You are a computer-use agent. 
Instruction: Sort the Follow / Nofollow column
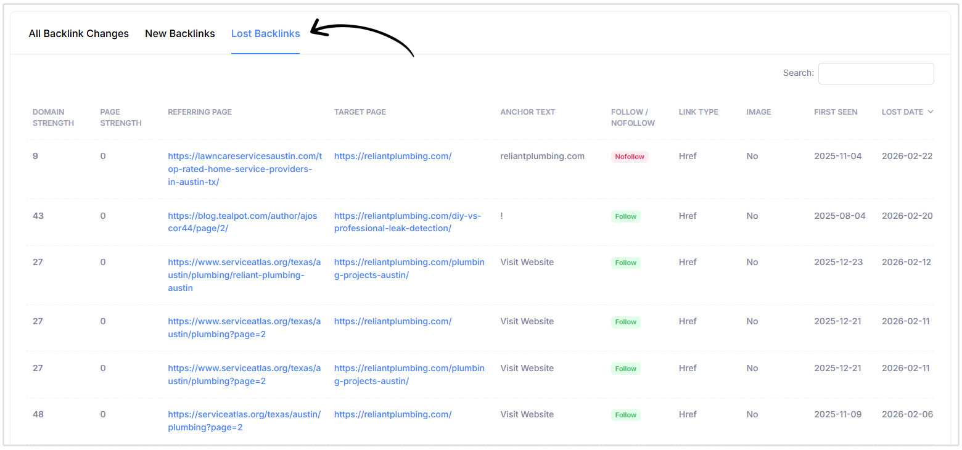pyautogui.click(x=633, y=117)
